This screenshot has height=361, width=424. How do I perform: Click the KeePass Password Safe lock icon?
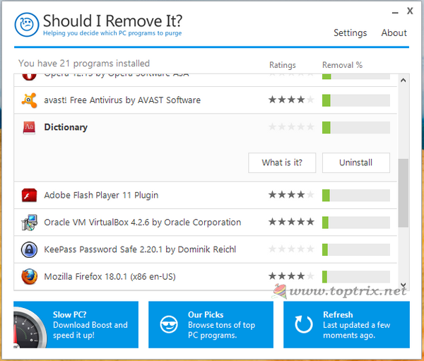tap(29, 249)
